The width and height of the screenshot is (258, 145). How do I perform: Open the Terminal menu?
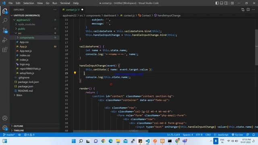(x=65, y=3)
